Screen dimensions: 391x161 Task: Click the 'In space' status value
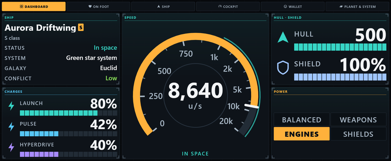click(105, 48)
